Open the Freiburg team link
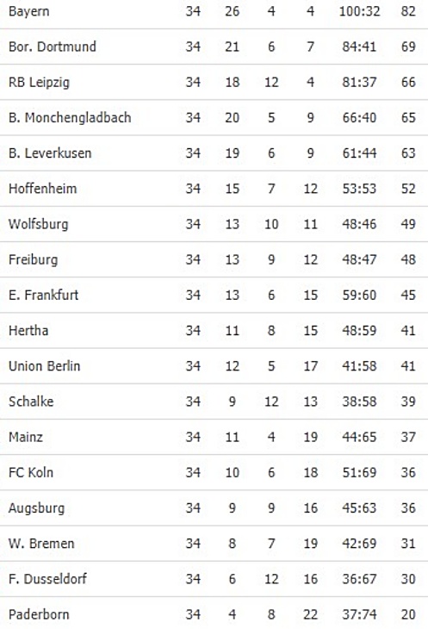Screen dimensions: 428x629 (x=33, y=259)
